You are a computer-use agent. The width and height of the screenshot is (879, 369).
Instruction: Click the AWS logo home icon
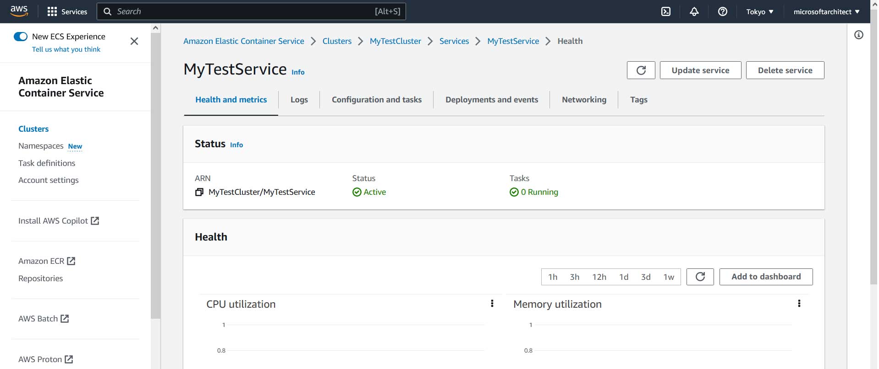19,11
